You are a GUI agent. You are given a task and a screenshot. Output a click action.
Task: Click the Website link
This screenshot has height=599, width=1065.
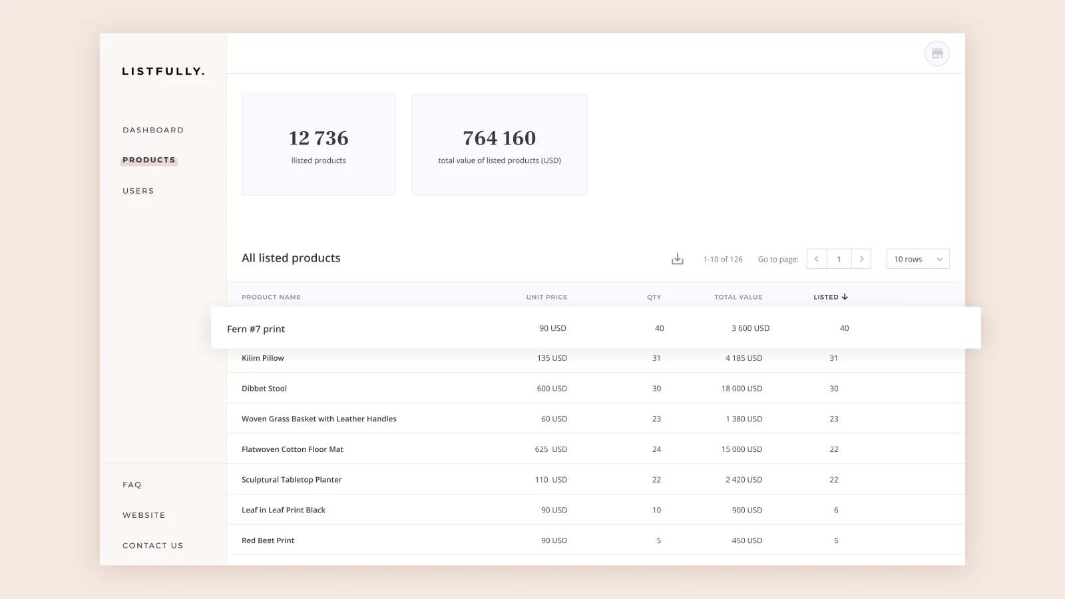coord(144,515)
